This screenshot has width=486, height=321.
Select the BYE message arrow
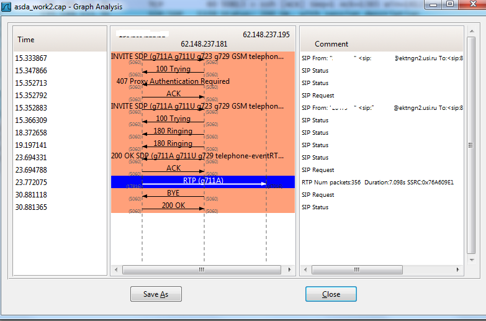coord(173,194)
